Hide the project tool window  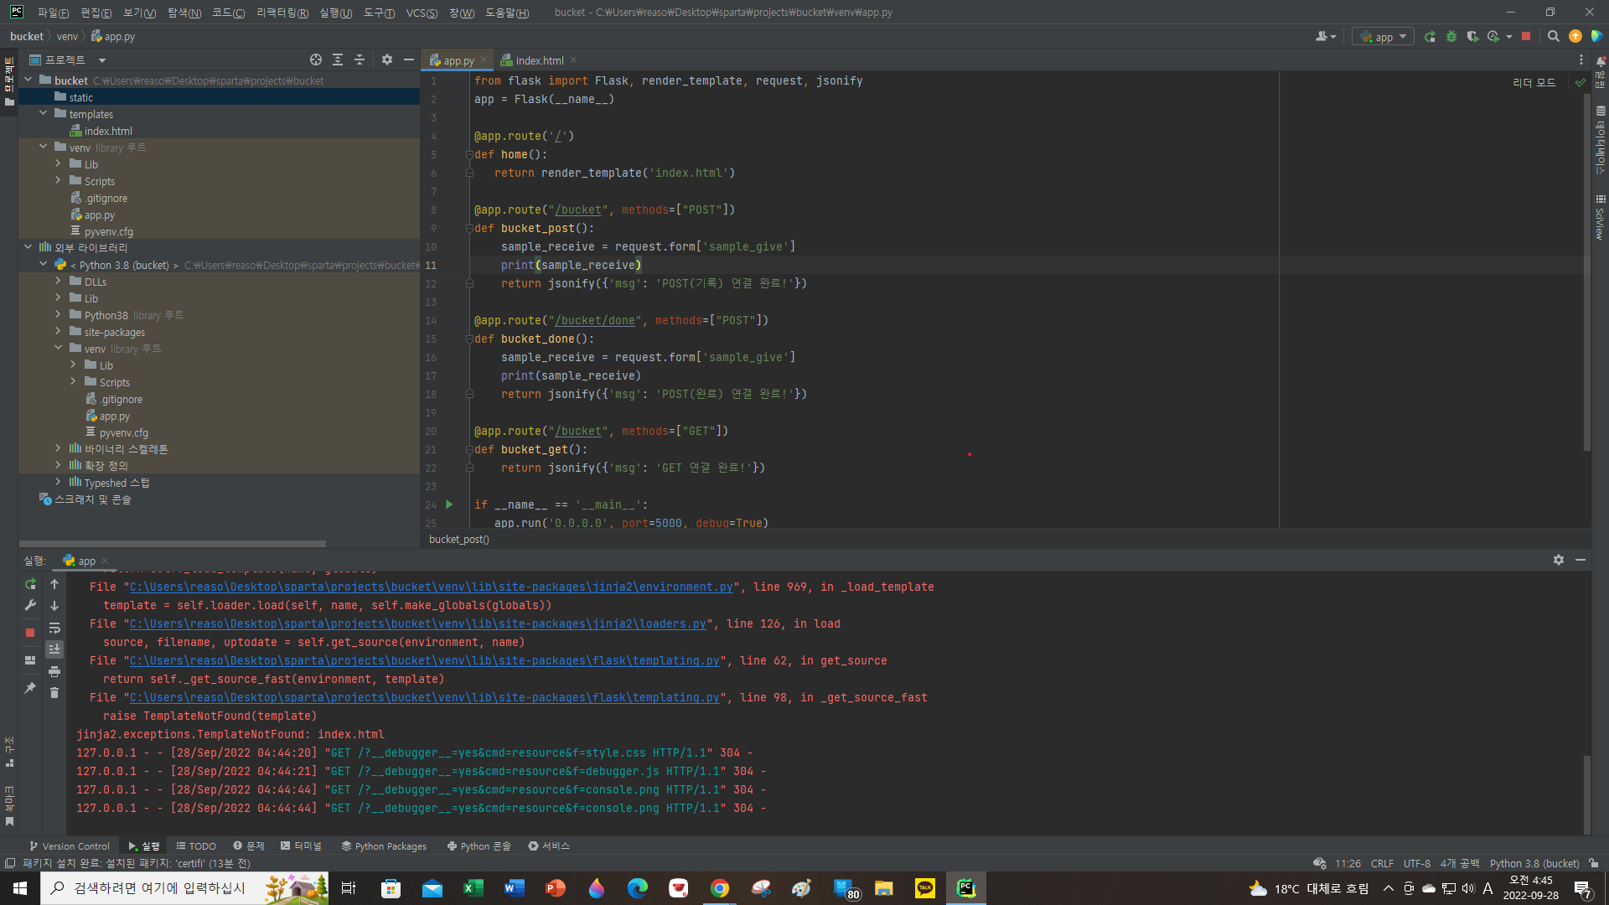click(408, 60)
